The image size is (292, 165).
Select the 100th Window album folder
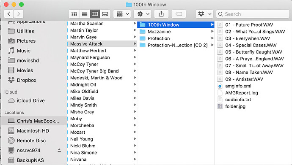pos(176,24)
